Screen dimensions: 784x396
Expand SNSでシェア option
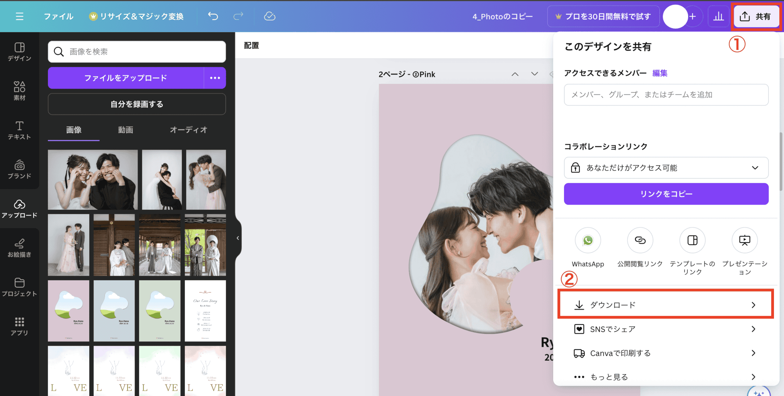(x=665, y=329)
